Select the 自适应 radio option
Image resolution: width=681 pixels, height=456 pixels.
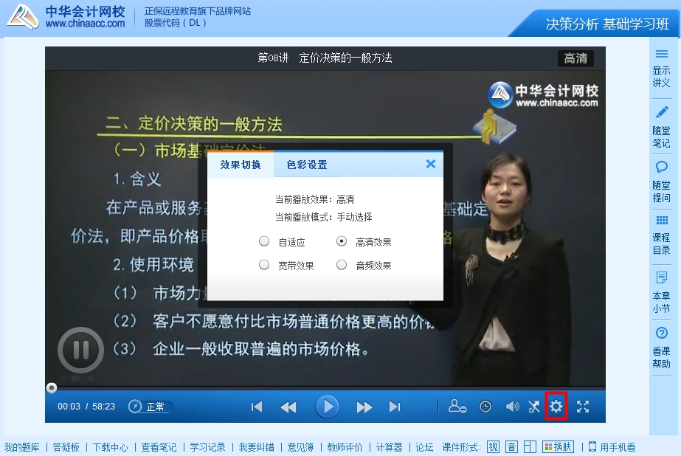(x=264, y=241)
